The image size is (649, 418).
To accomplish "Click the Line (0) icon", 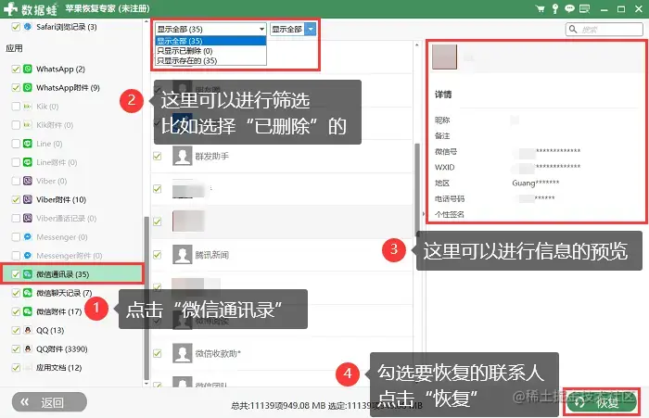I will [x=28, y=144].
